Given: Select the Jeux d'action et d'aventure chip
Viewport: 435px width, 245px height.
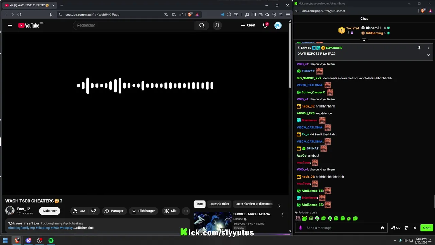Looking at the screenshot, I should (x=254, y=204).
